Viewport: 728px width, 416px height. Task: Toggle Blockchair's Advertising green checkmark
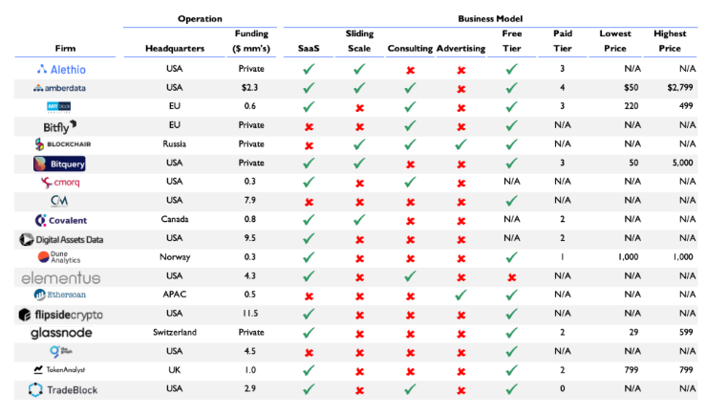pos(460,144)
